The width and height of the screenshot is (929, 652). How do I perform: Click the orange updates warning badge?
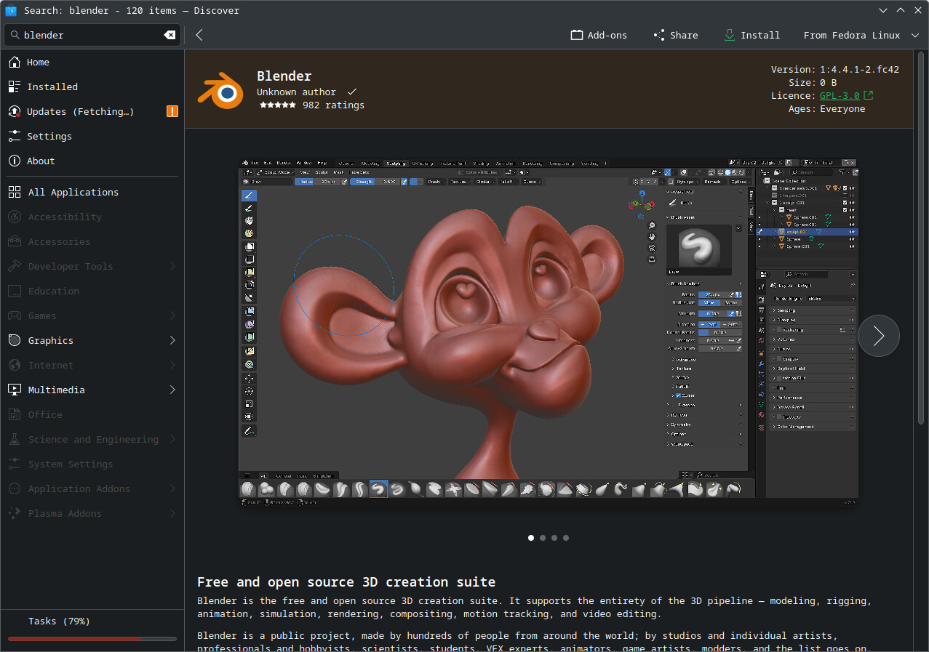point(172,111)
